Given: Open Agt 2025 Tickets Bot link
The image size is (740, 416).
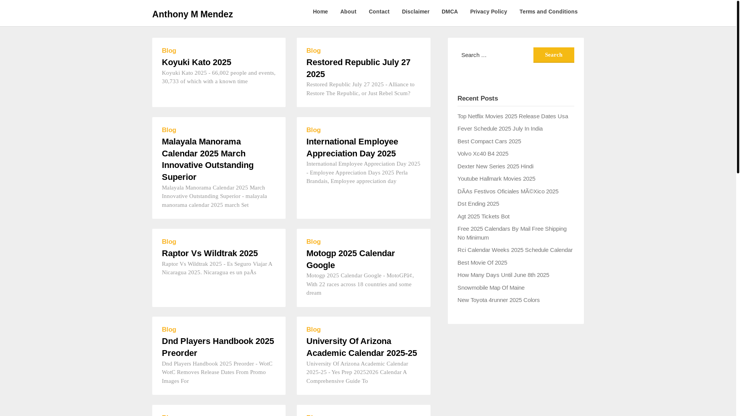Looking at the screenshot, I should pyautogui.click(x=483, y=216).
